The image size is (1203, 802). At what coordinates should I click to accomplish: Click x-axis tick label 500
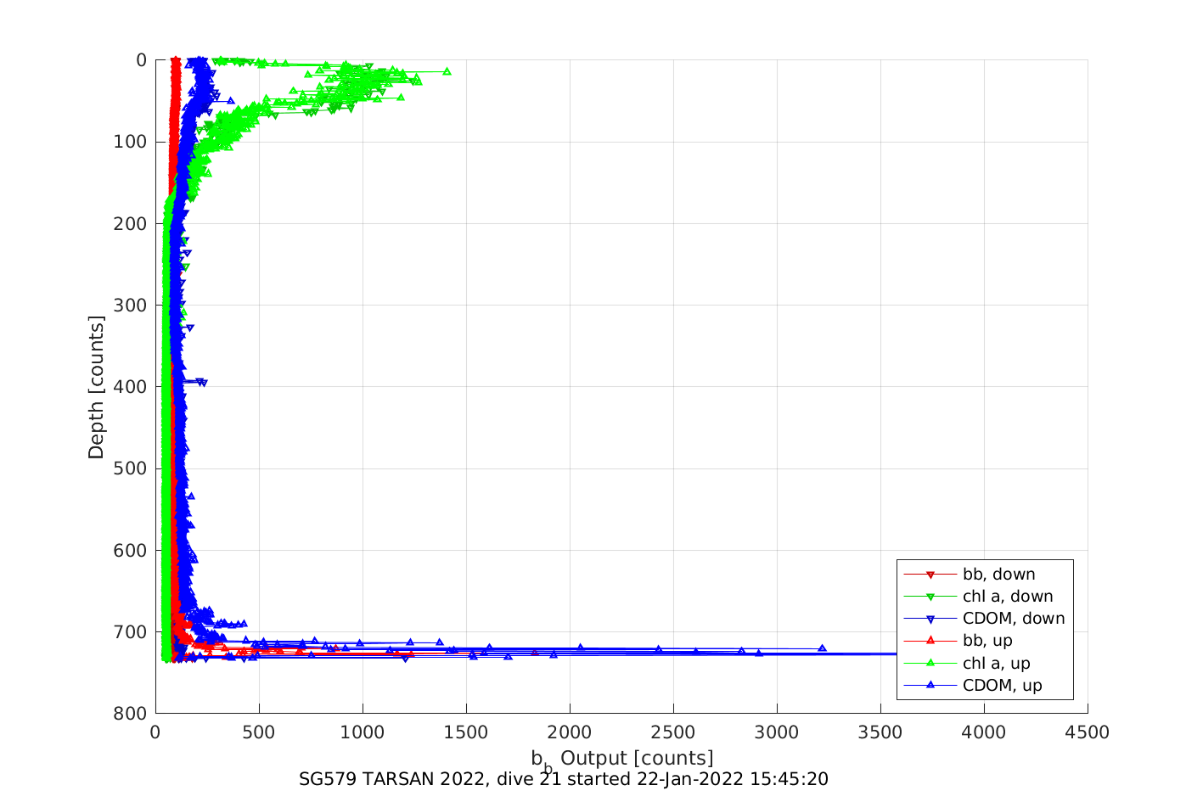(259, 732)
